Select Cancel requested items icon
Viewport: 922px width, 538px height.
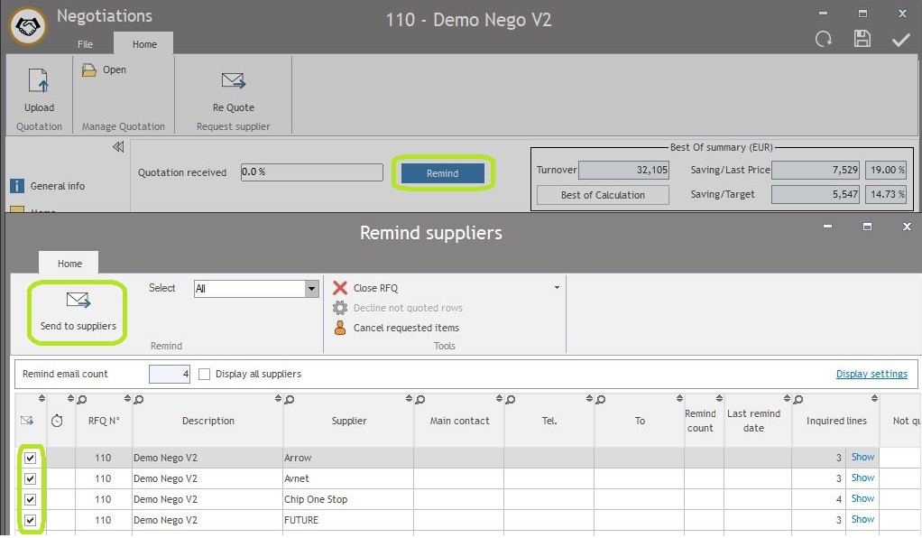(x=340, y=328)
